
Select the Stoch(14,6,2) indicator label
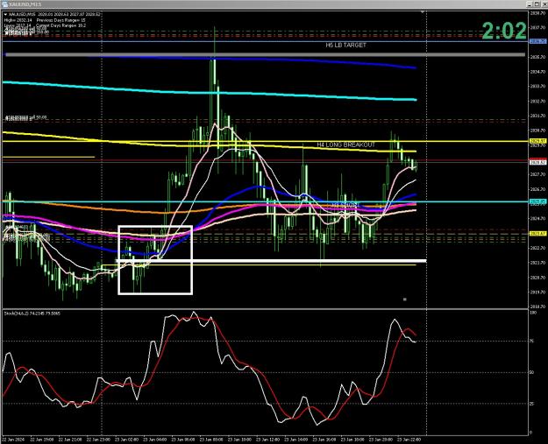coord(32,314)
